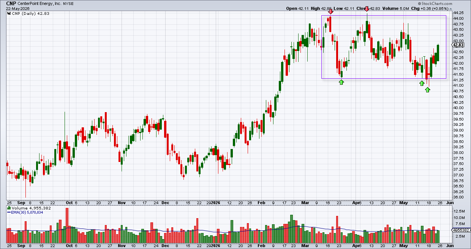Click the boxed 4955382 volume axis tag

point(461,230)
